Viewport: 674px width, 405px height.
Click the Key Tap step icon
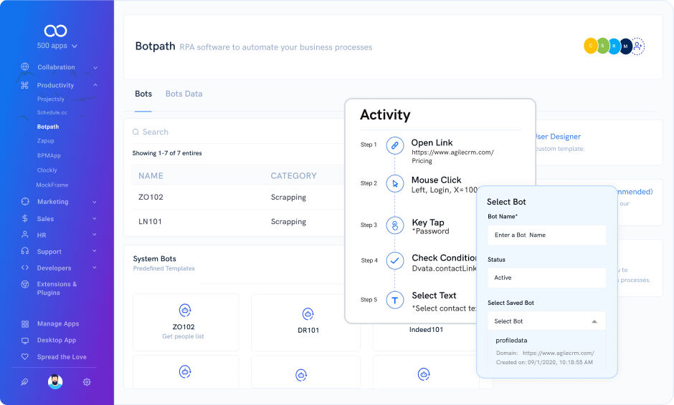(394, 225)
